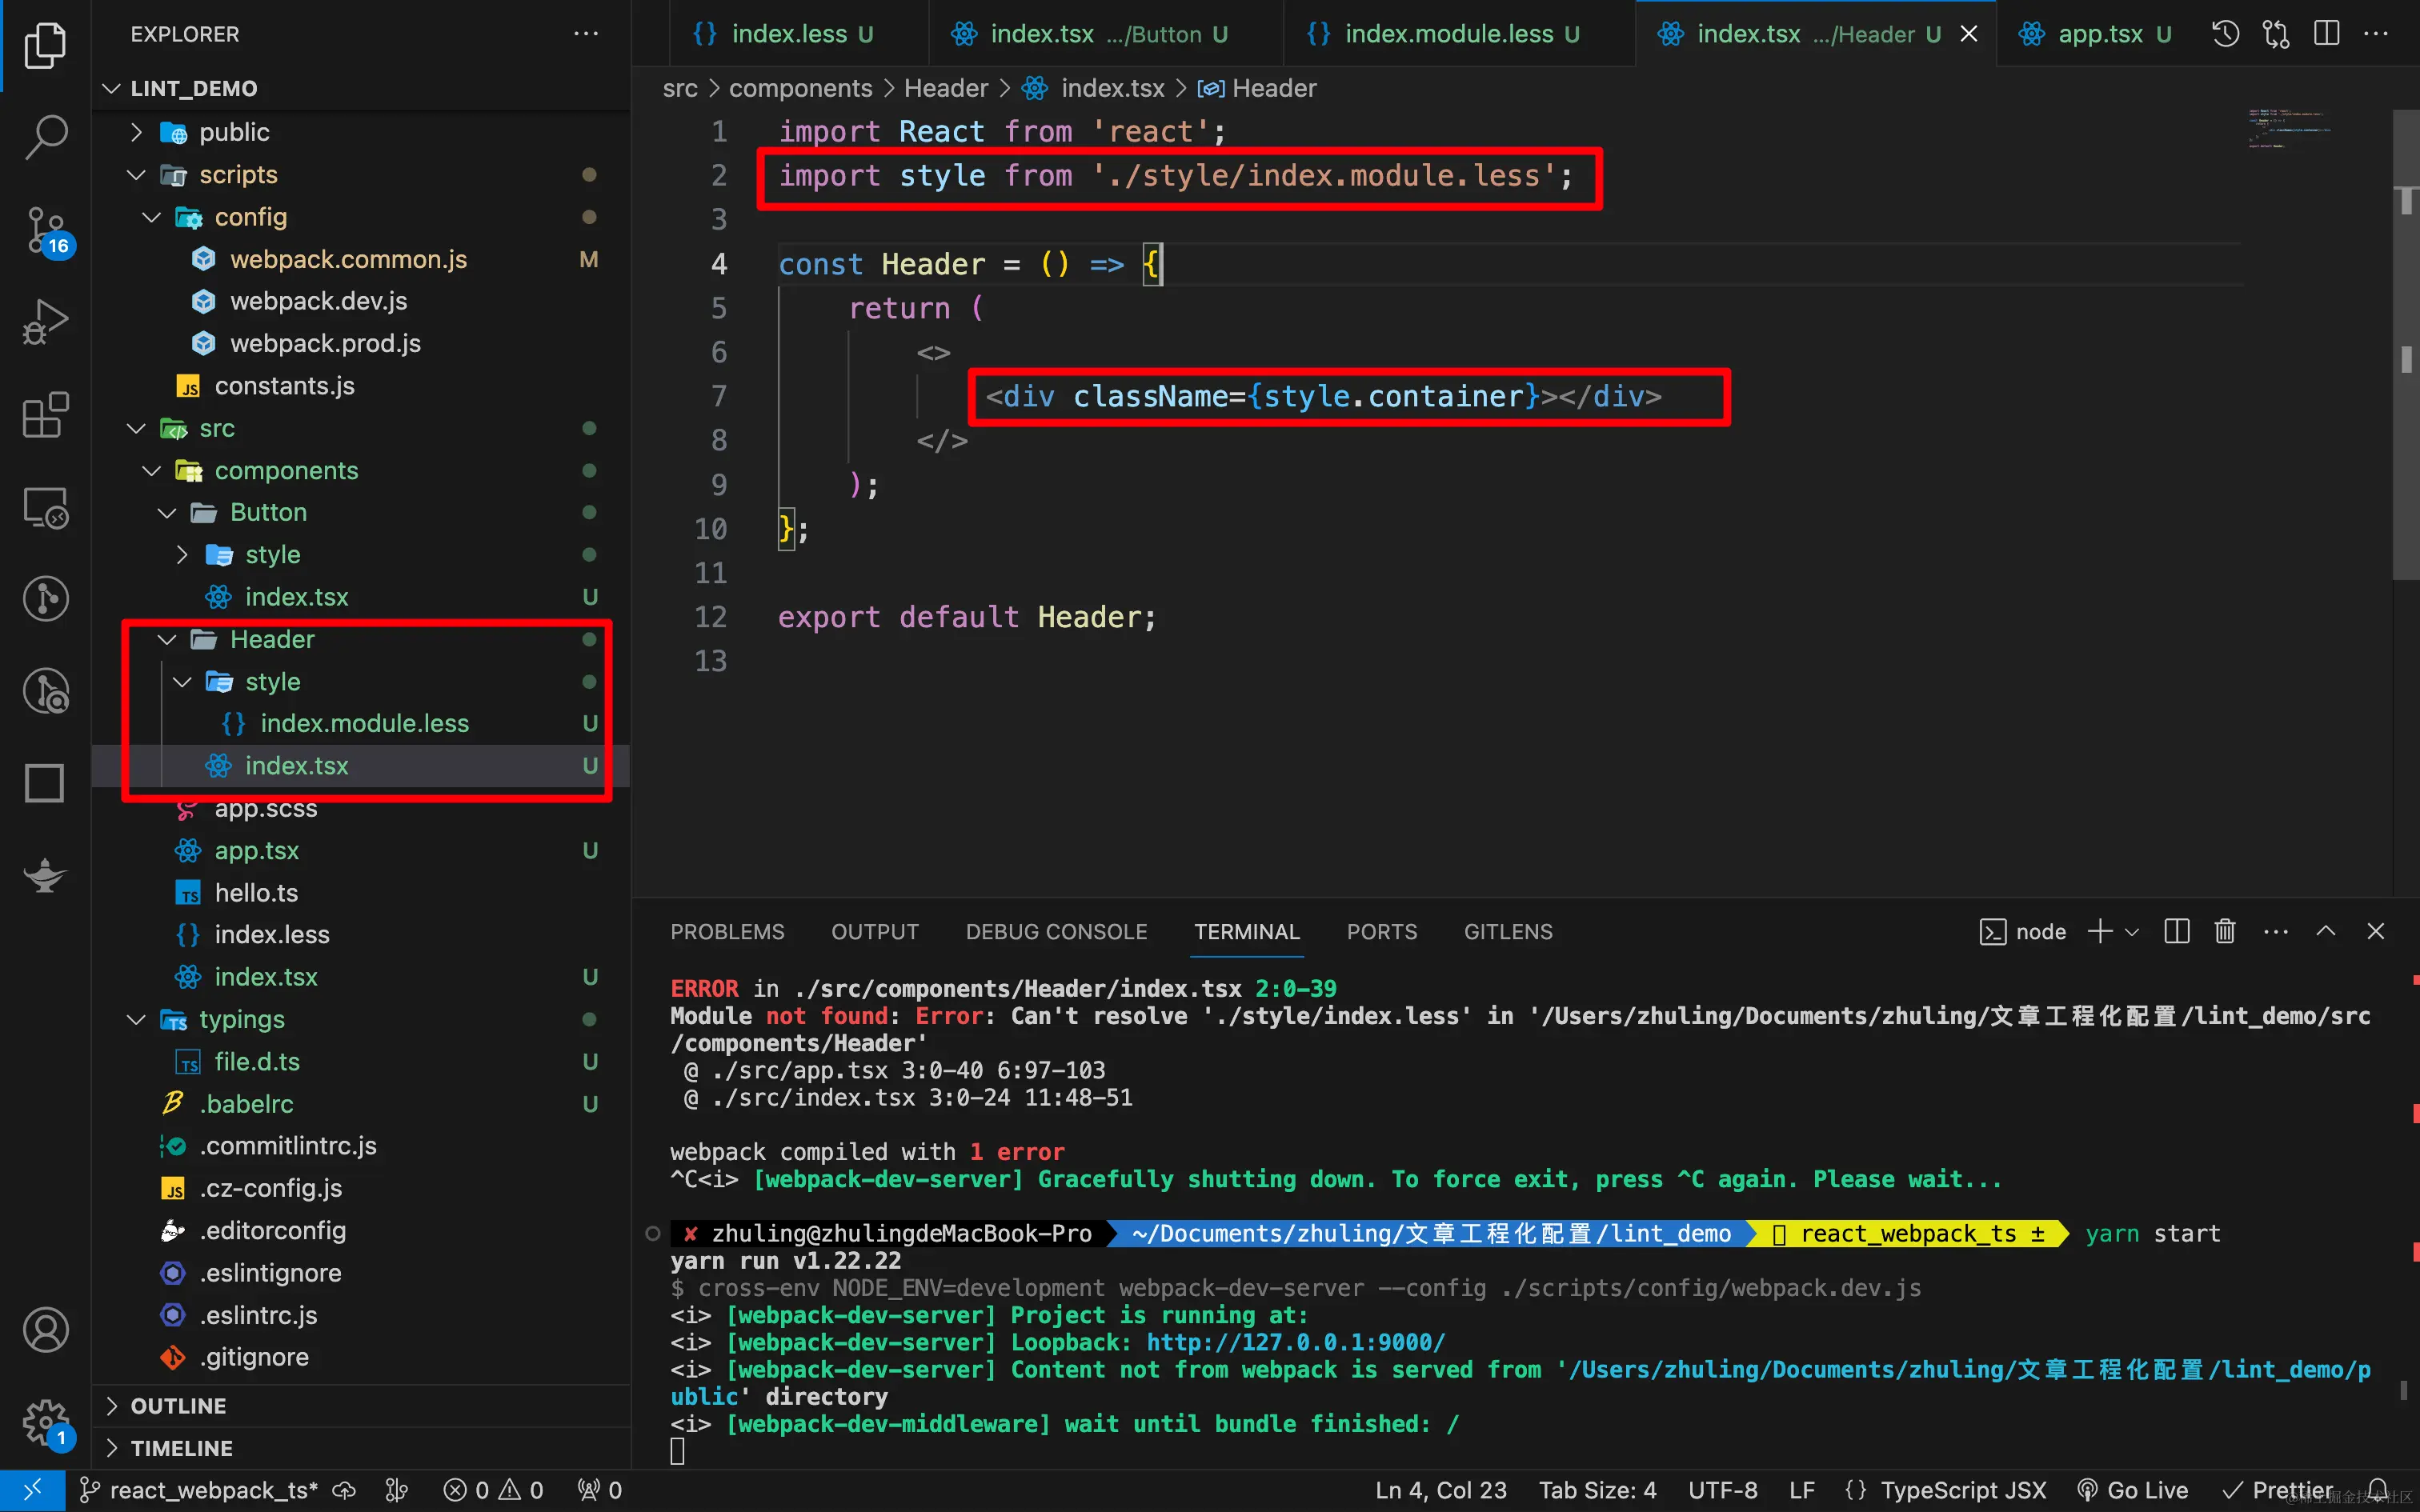Create a new terminal with plus icon
Viewport: 2420px width, 1512px height.
2100,931
